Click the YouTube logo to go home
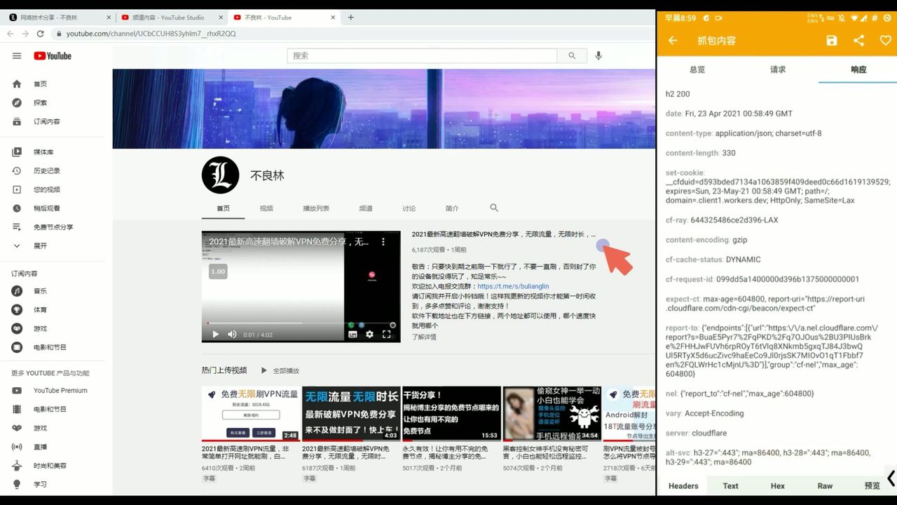This screenshot has height=505, width=897. (x=52, y=55)
